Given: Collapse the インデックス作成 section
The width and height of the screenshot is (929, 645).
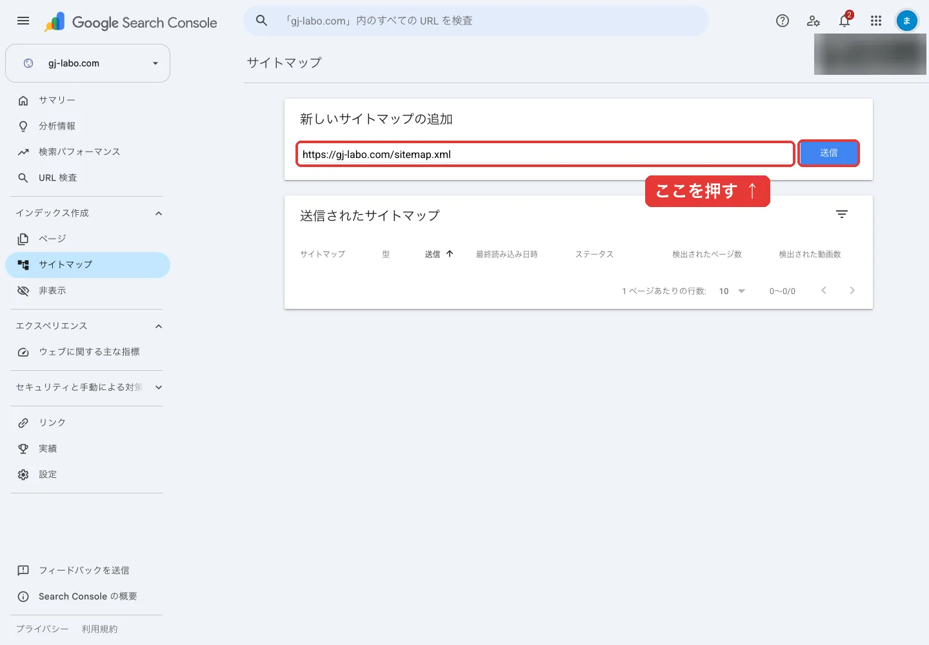Looking at the screenshot, I should point(159,213).
